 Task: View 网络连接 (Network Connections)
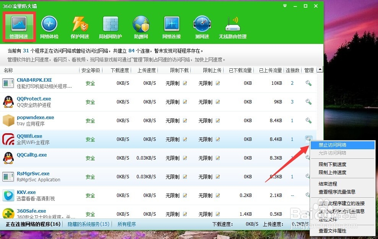[x=171, y=26]
